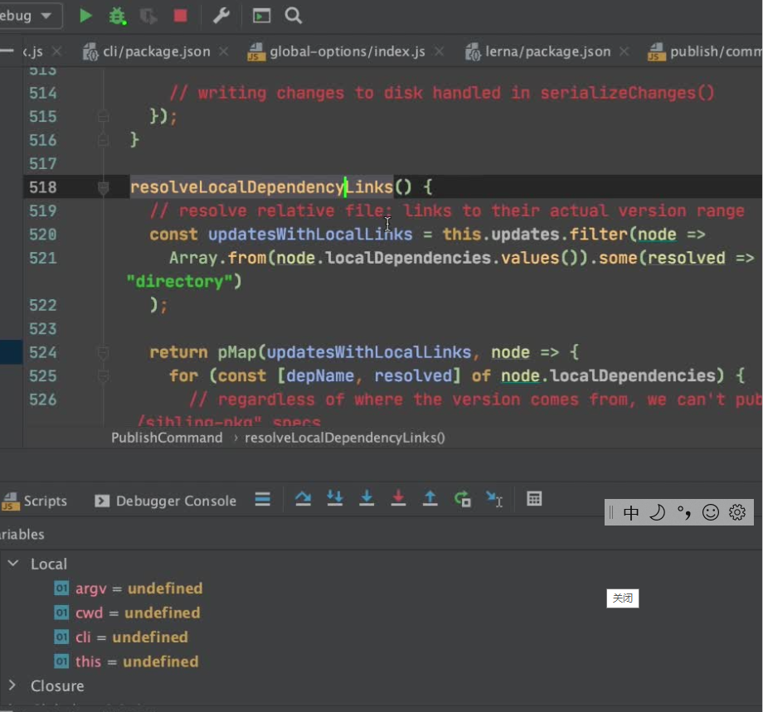763x712 pixels.
Task: Click the Step Into debugger icon
Action: (x=335, y=500)
